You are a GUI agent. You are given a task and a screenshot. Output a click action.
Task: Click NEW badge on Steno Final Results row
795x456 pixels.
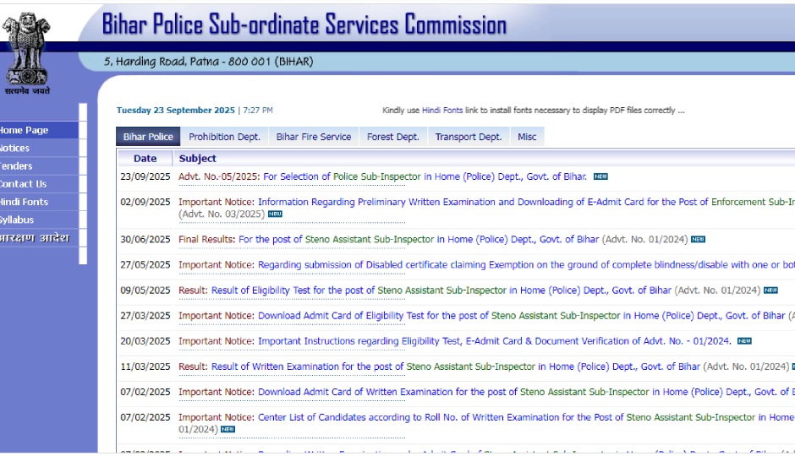tap(698, 240)
